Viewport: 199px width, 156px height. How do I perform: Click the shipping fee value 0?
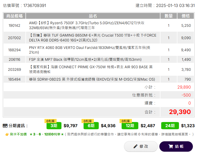(189, 103)
